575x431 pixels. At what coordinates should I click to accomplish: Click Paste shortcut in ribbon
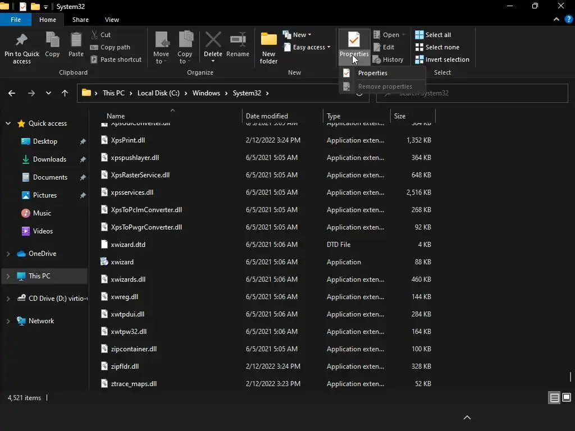click(x=116, y=59)
